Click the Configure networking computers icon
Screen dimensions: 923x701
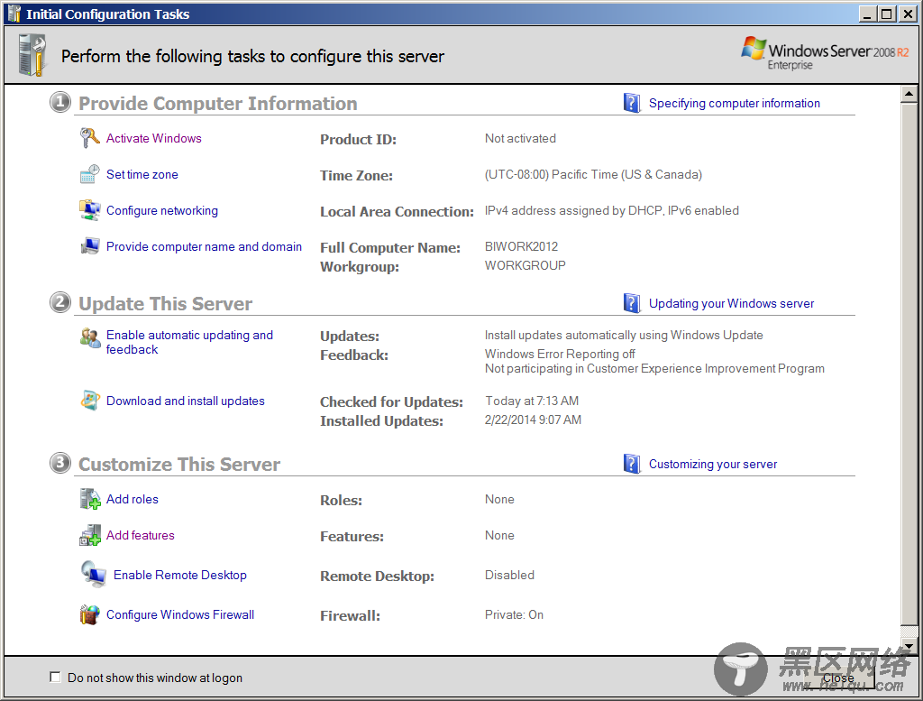(x=89, y=210)
